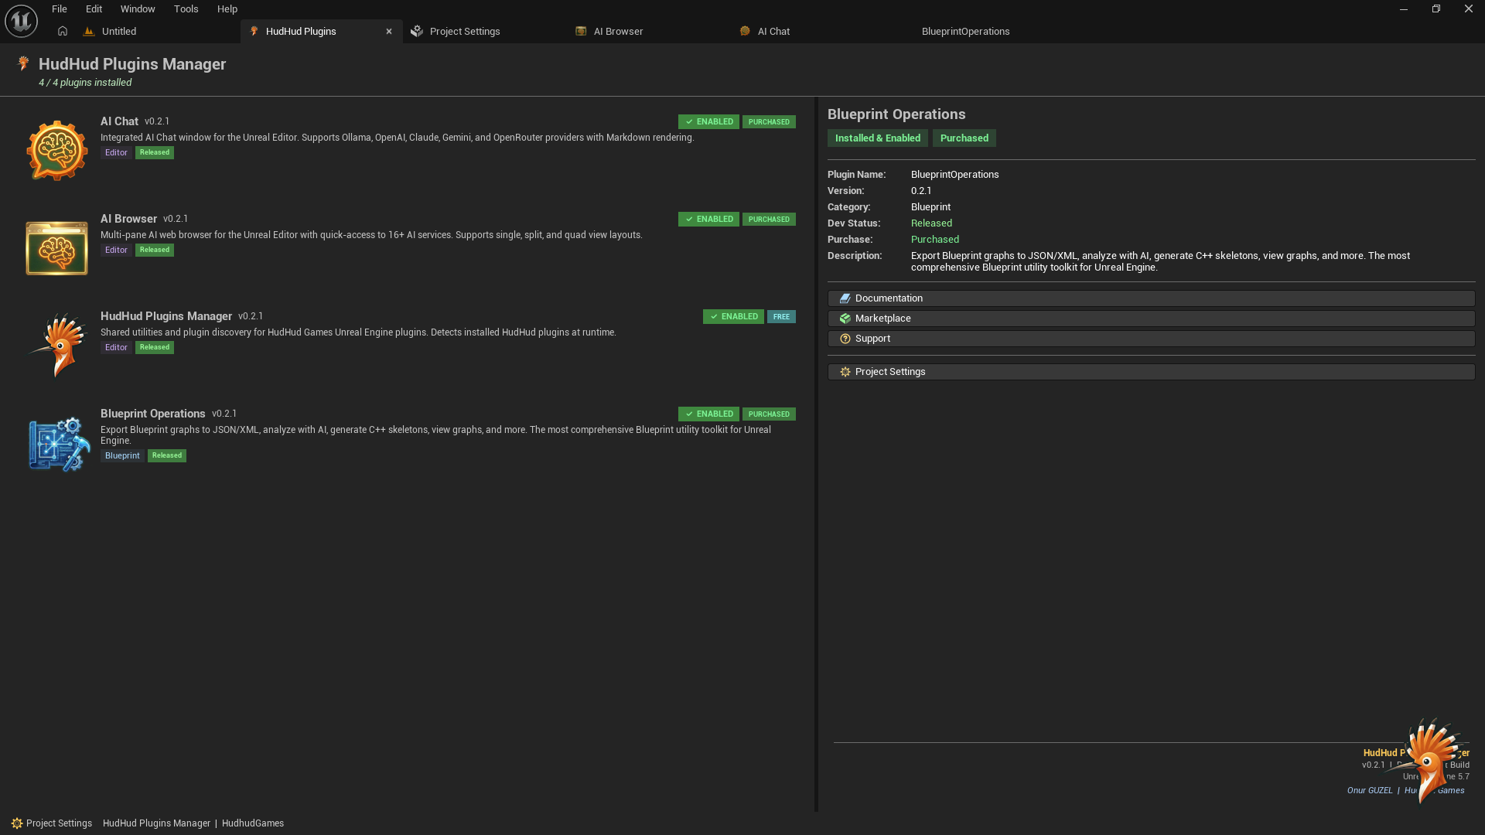Switch to the AI Browser tab

pos(617,32)
